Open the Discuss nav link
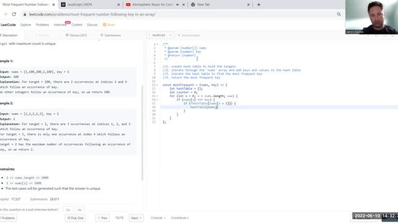This screenshot has height=224, width=398. point(92,25)
